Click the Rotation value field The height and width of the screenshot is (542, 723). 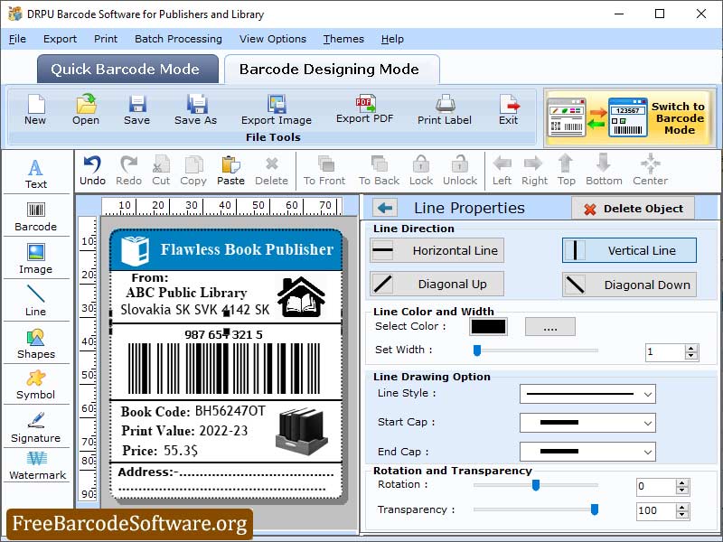(x=657, y=486)
